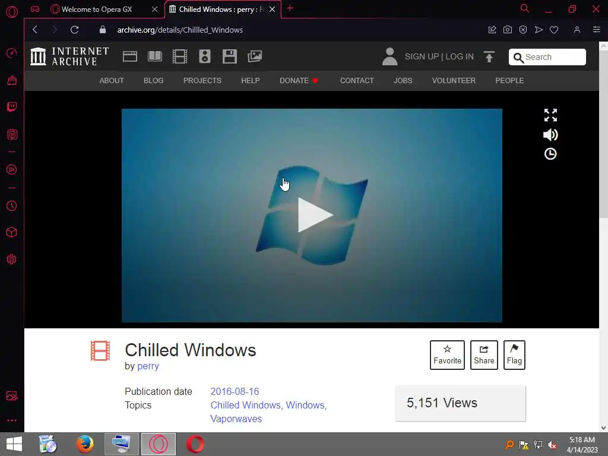The height and width of the screenshot is (456, 608).
Task: Open ad blocker shield icon
Action: click(x=523, y=30)
